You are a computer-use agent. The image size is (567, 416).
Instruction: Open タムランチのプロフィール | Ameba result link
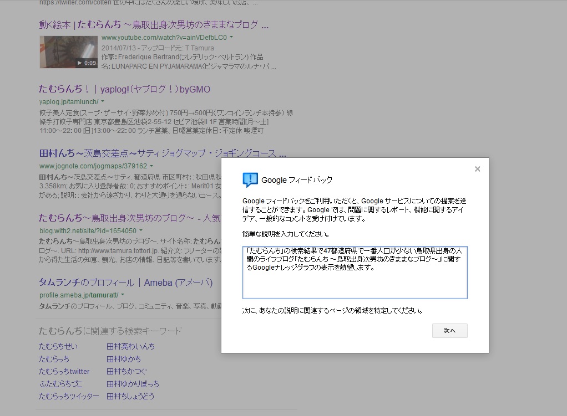pyautogui.click(x=126, y=283)
